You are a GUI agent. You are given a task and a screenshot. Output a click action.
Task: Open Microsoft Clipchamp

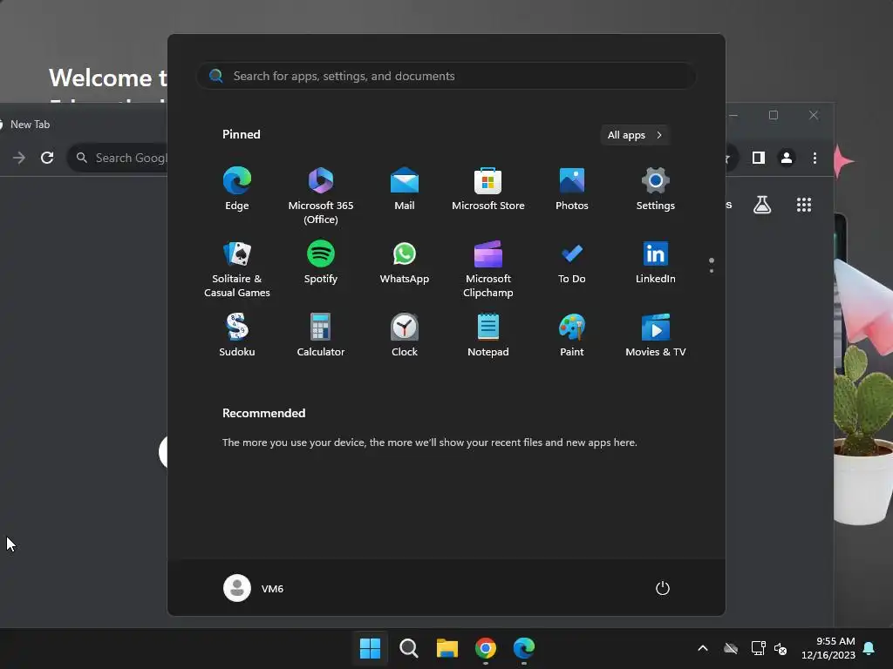[488, 268]
